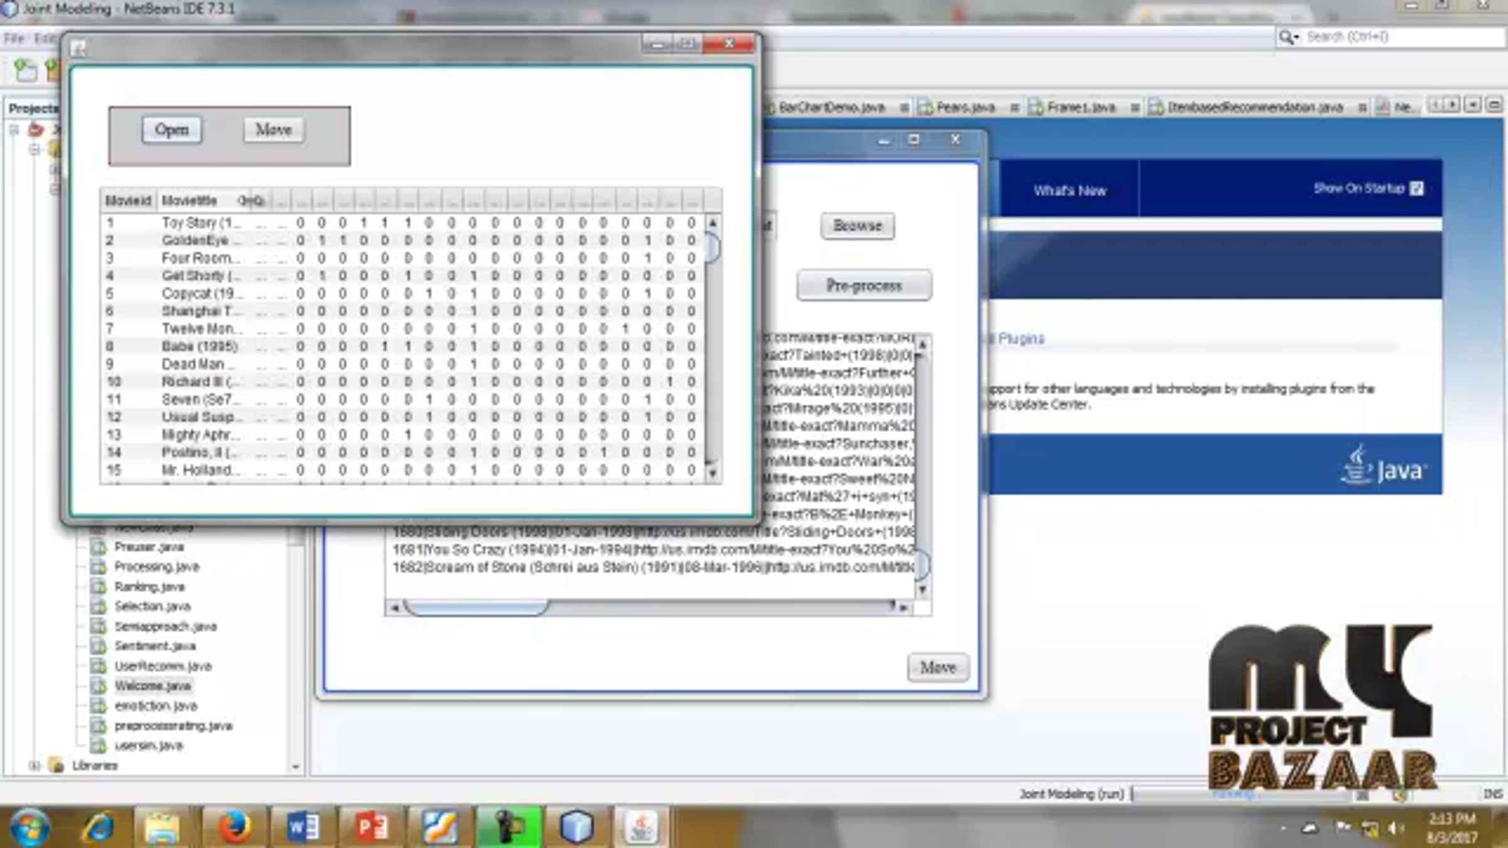Click the Internet Explorer taskbar icon

tap(99, 827)
